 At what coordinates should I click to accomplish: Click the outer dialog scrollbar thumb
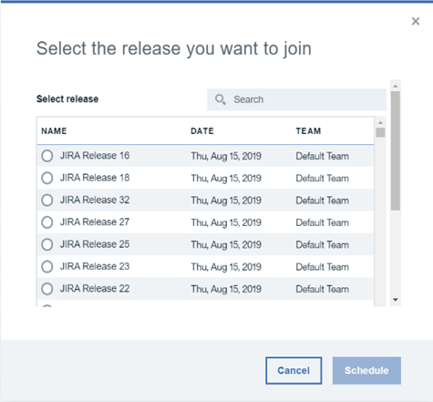(x=396, y=150)
